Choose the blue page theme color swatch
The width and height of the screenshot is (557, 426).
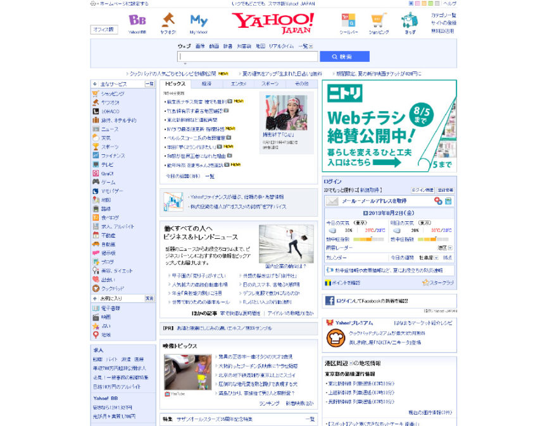click(x=411, y=4)
